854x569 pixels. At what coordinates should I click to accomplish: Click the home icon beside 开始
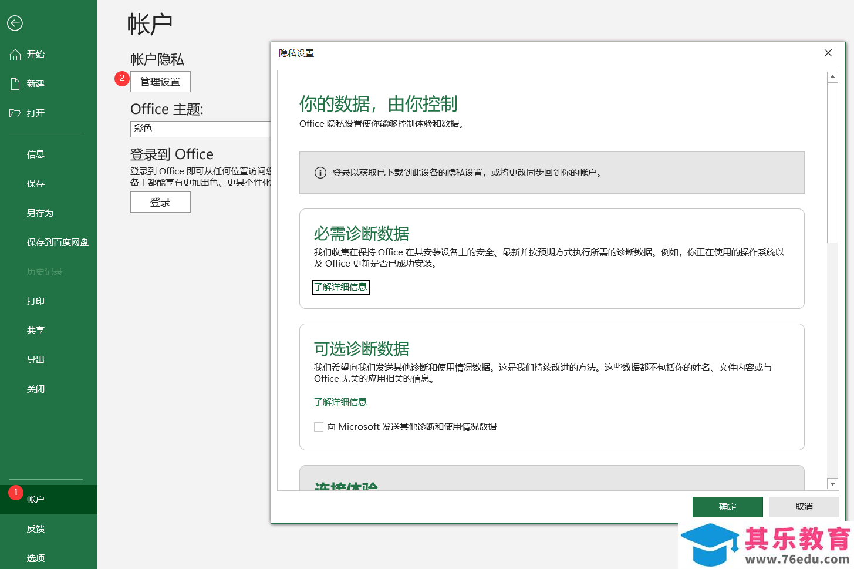[x=15, y=55]
